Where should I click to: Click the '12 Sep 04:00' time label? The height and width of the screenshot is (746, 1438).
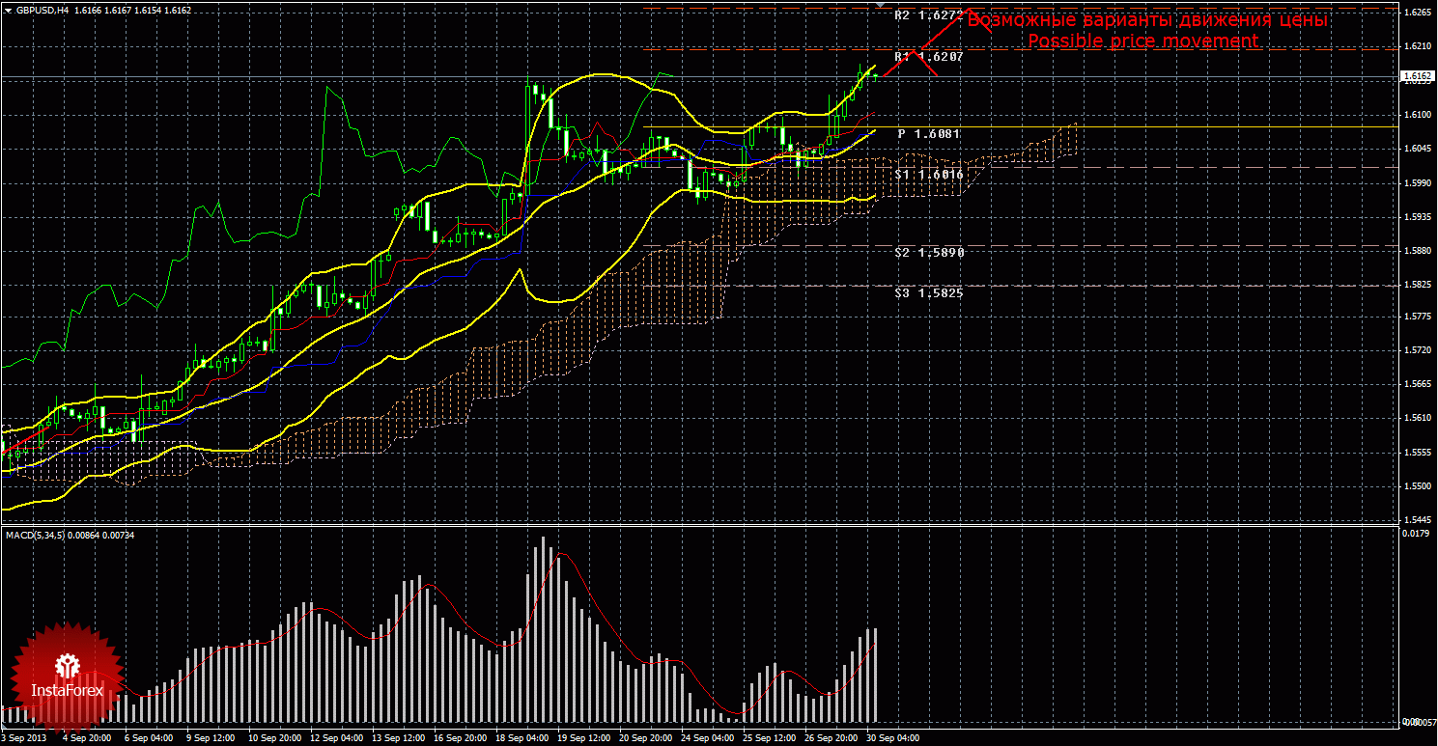pos(338,738)
